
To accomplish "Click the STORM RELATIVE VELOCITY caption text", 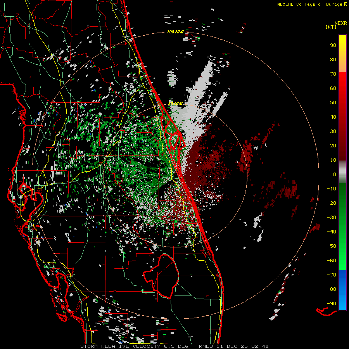I will click(x=120, y=346).
